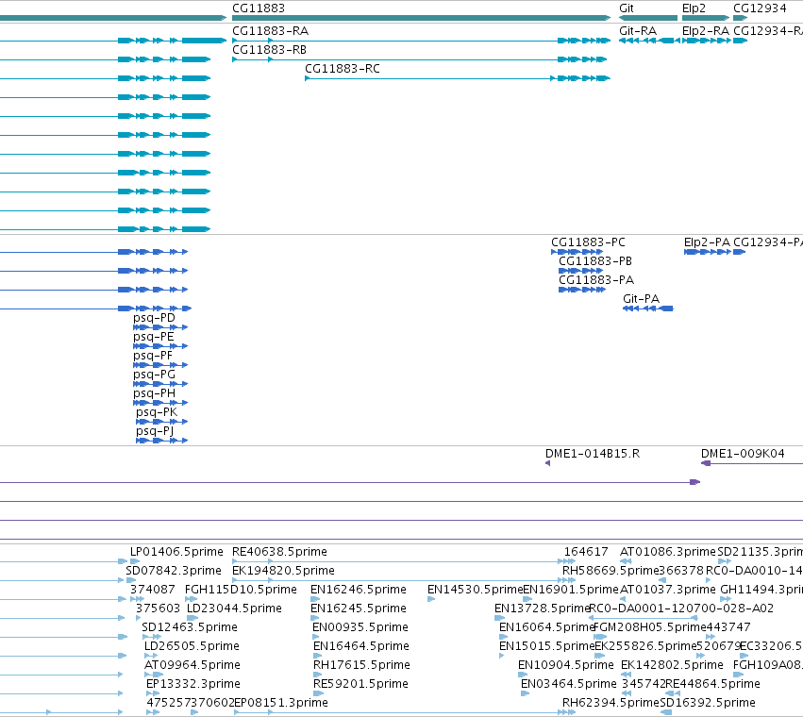Click the EN03464.5prime EST label

pos(568,684)
